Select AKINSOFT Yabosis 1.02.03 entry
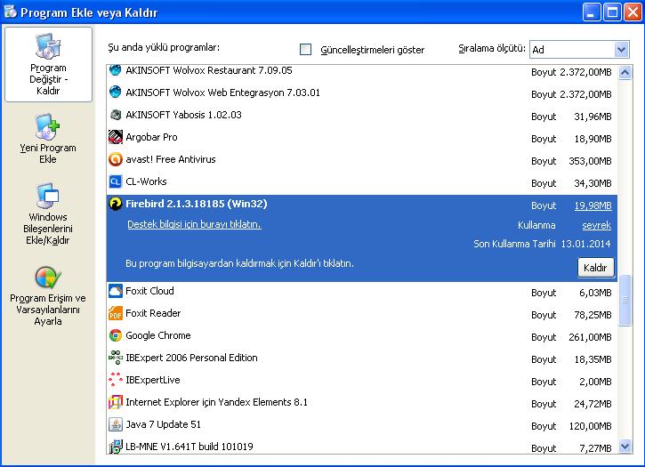 click(x=361, y=115)
